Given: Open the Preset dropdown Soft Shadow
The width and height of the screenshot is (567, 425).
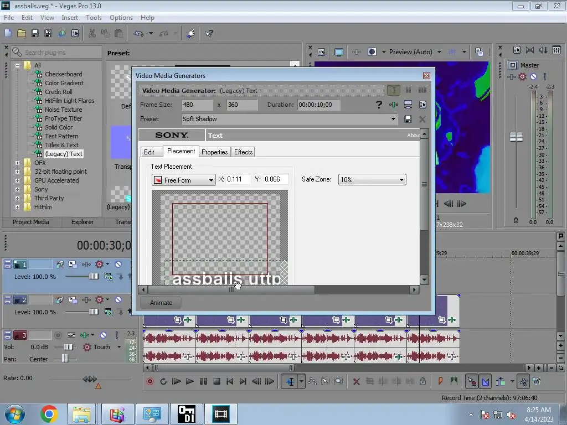Looking at the screenshot, I should pos(393,120).
